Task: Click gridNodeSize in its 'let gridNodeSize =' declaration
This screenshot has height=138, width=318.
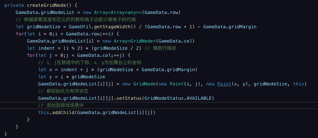Action: point(44,27)
